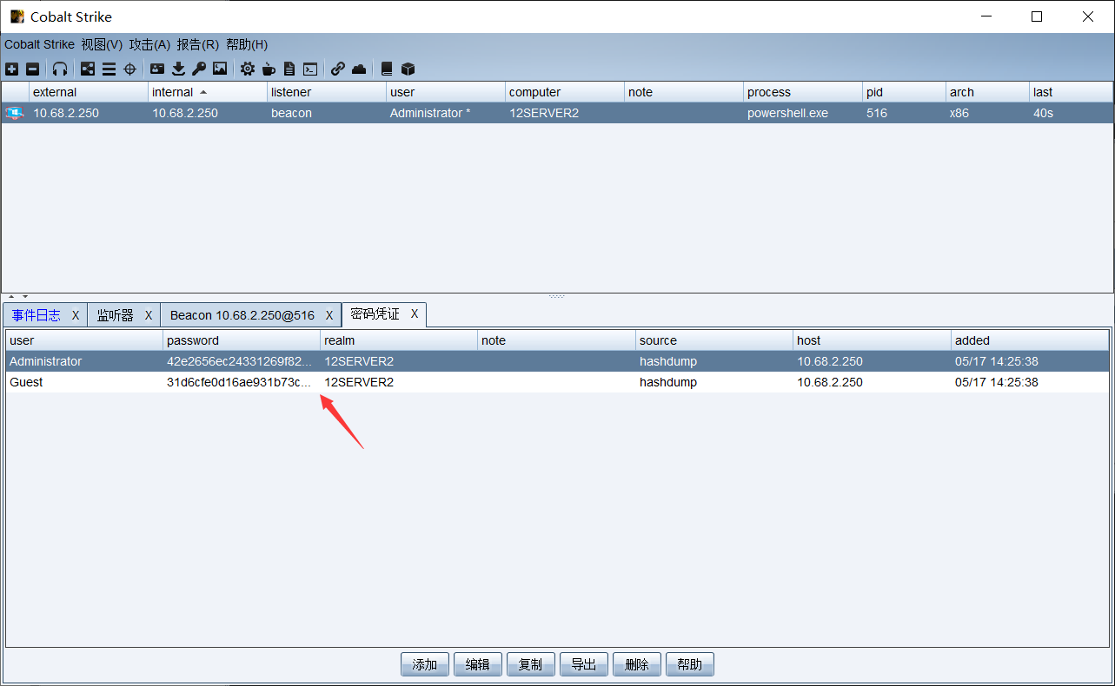Sort credentials by the host column header

click(873, 340)
